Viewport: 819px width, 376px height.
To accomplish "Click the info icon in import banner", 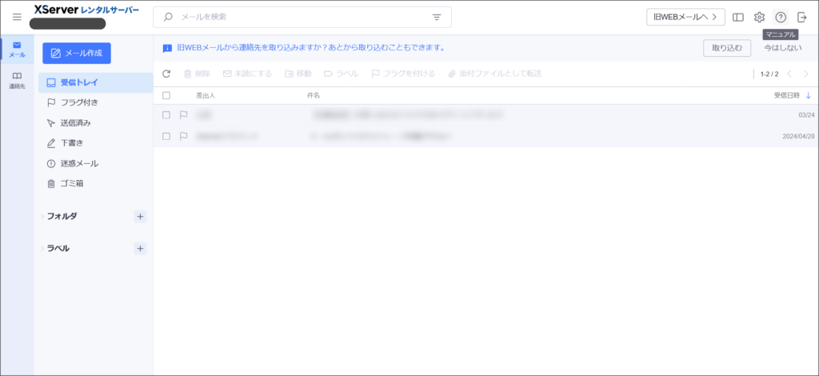I will pos(167,48).
